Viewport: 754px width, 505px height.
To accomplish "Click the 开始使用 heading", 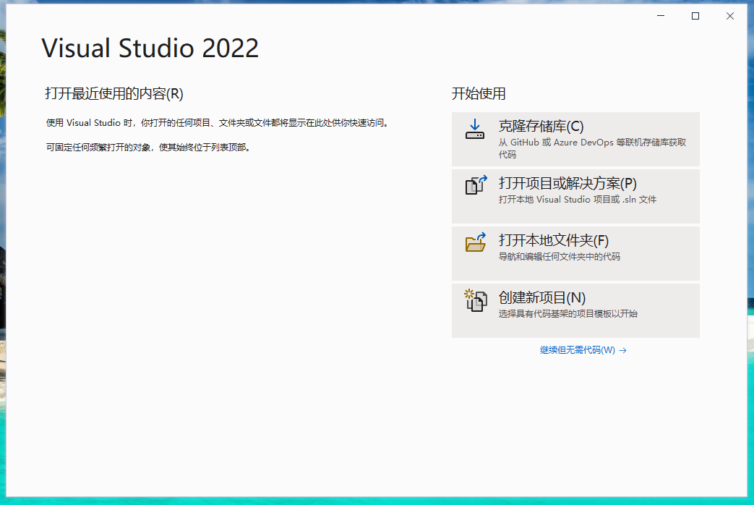I will coord(479,93).
